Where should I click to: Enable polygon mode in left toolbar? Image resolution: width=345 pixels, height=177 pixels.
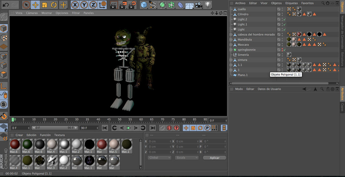coord(3,75)
